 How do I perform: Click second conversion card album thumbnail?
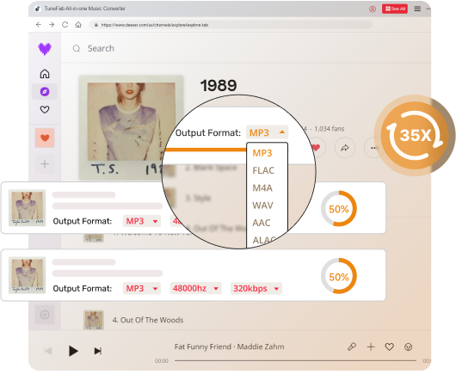[27, 275]
